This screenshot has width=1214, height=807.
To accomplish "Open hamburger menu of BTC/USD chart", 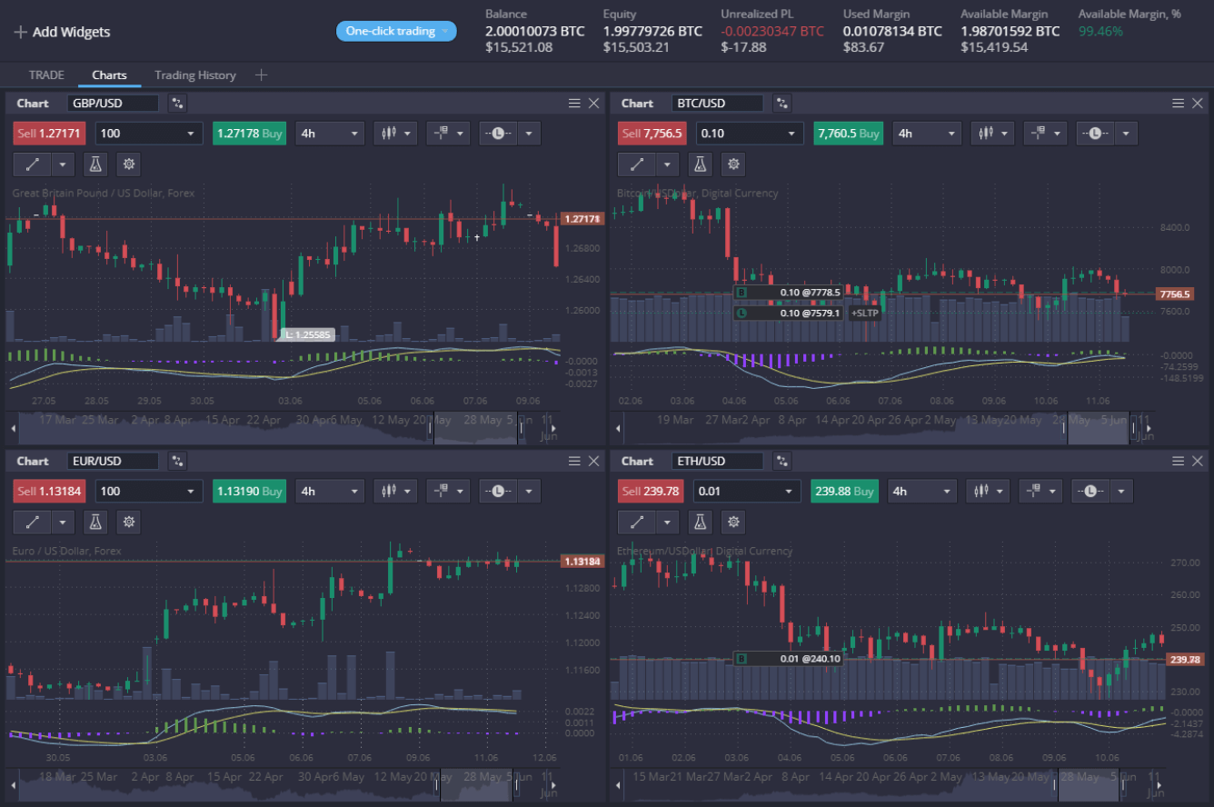I will [1178, 104].
